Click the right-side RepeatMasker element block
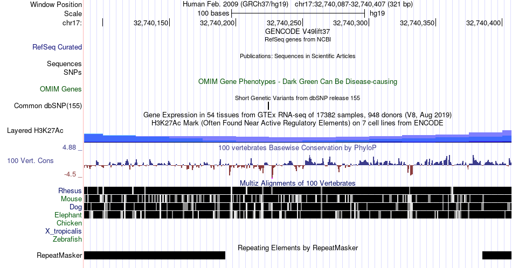The width and height of the screenshot is (512, 268). point(497,255)
